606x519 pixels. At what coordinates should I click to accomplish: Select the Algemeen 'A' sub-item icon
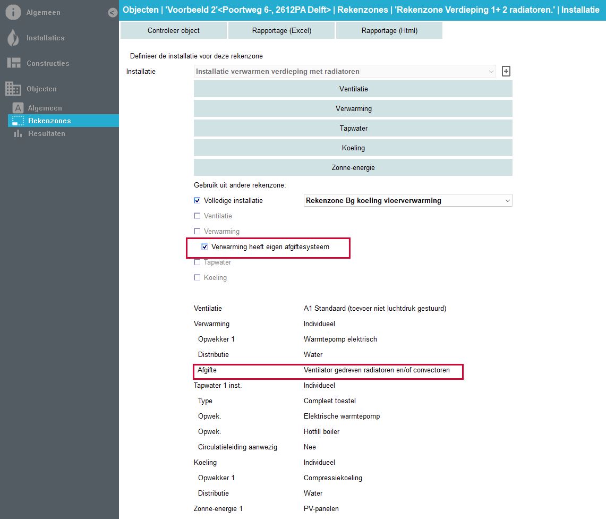coord(18,108)
